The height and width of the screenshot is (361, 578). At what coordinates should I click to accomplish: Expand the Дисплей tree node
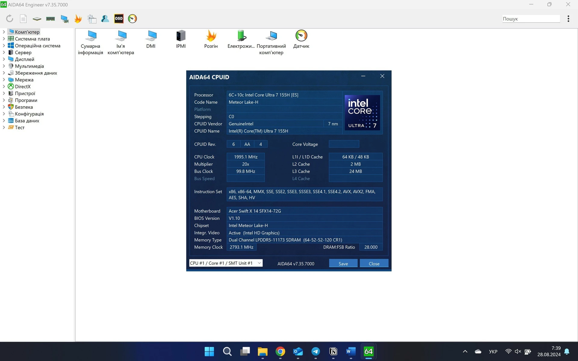coord(4,59)
